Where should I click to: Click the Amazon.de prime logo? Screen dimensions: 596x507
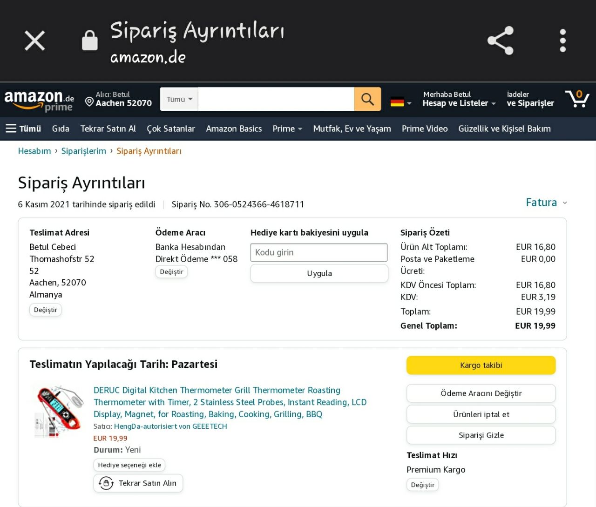click(39, 100)
